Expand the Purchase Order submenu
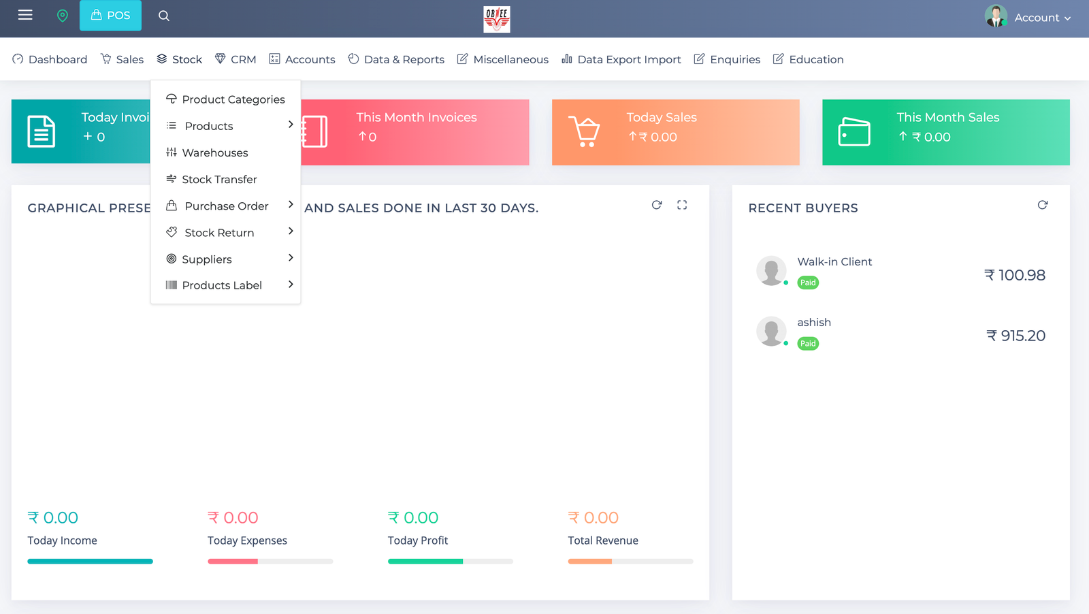1089x614 pixels. click(x=291, y=205)
